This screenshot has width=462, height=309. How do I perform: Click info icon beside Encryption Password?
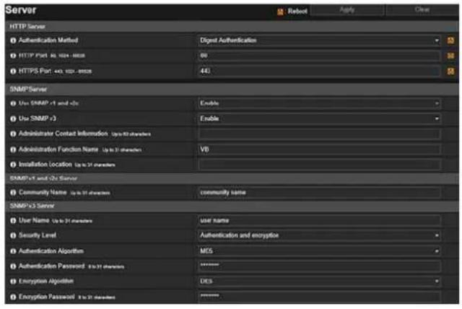(x=13, y=297)
